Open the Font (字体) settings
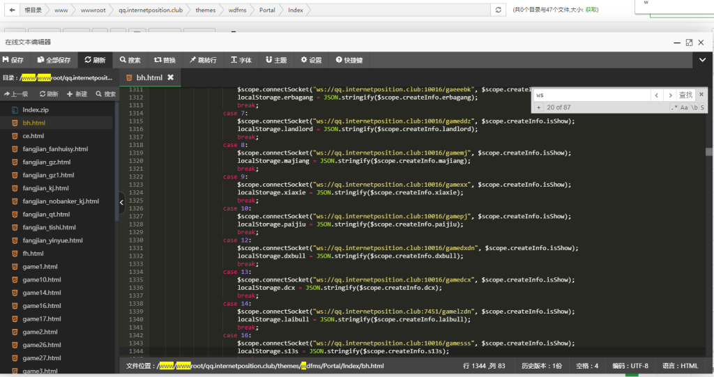 click(x=241, y=60)
